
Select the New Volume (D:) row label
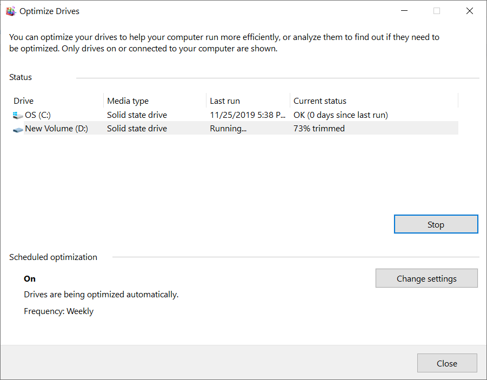pos(56,128)
